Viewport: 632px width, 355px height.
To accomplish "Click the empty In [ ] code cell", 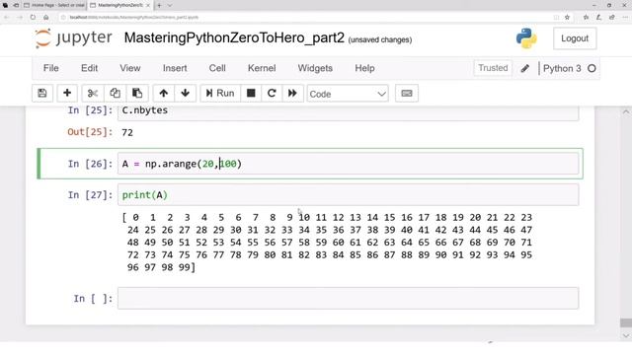I will [349, 298].
